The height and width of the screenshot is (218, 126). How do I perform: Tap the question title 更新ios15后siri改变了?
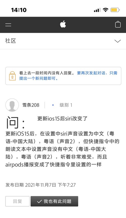tap(62, 119)
